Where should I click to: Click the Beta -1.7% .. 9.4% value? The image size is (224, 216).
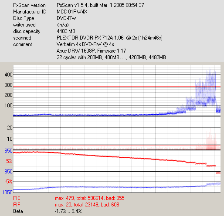[x=68, y=211]
